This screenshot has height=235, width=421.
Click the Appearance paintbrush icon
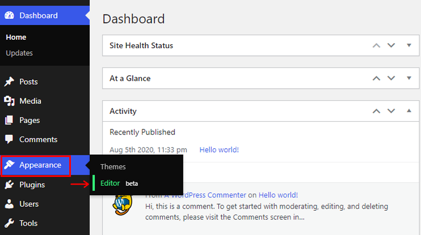pyautogui.click(x=9, y=165)
